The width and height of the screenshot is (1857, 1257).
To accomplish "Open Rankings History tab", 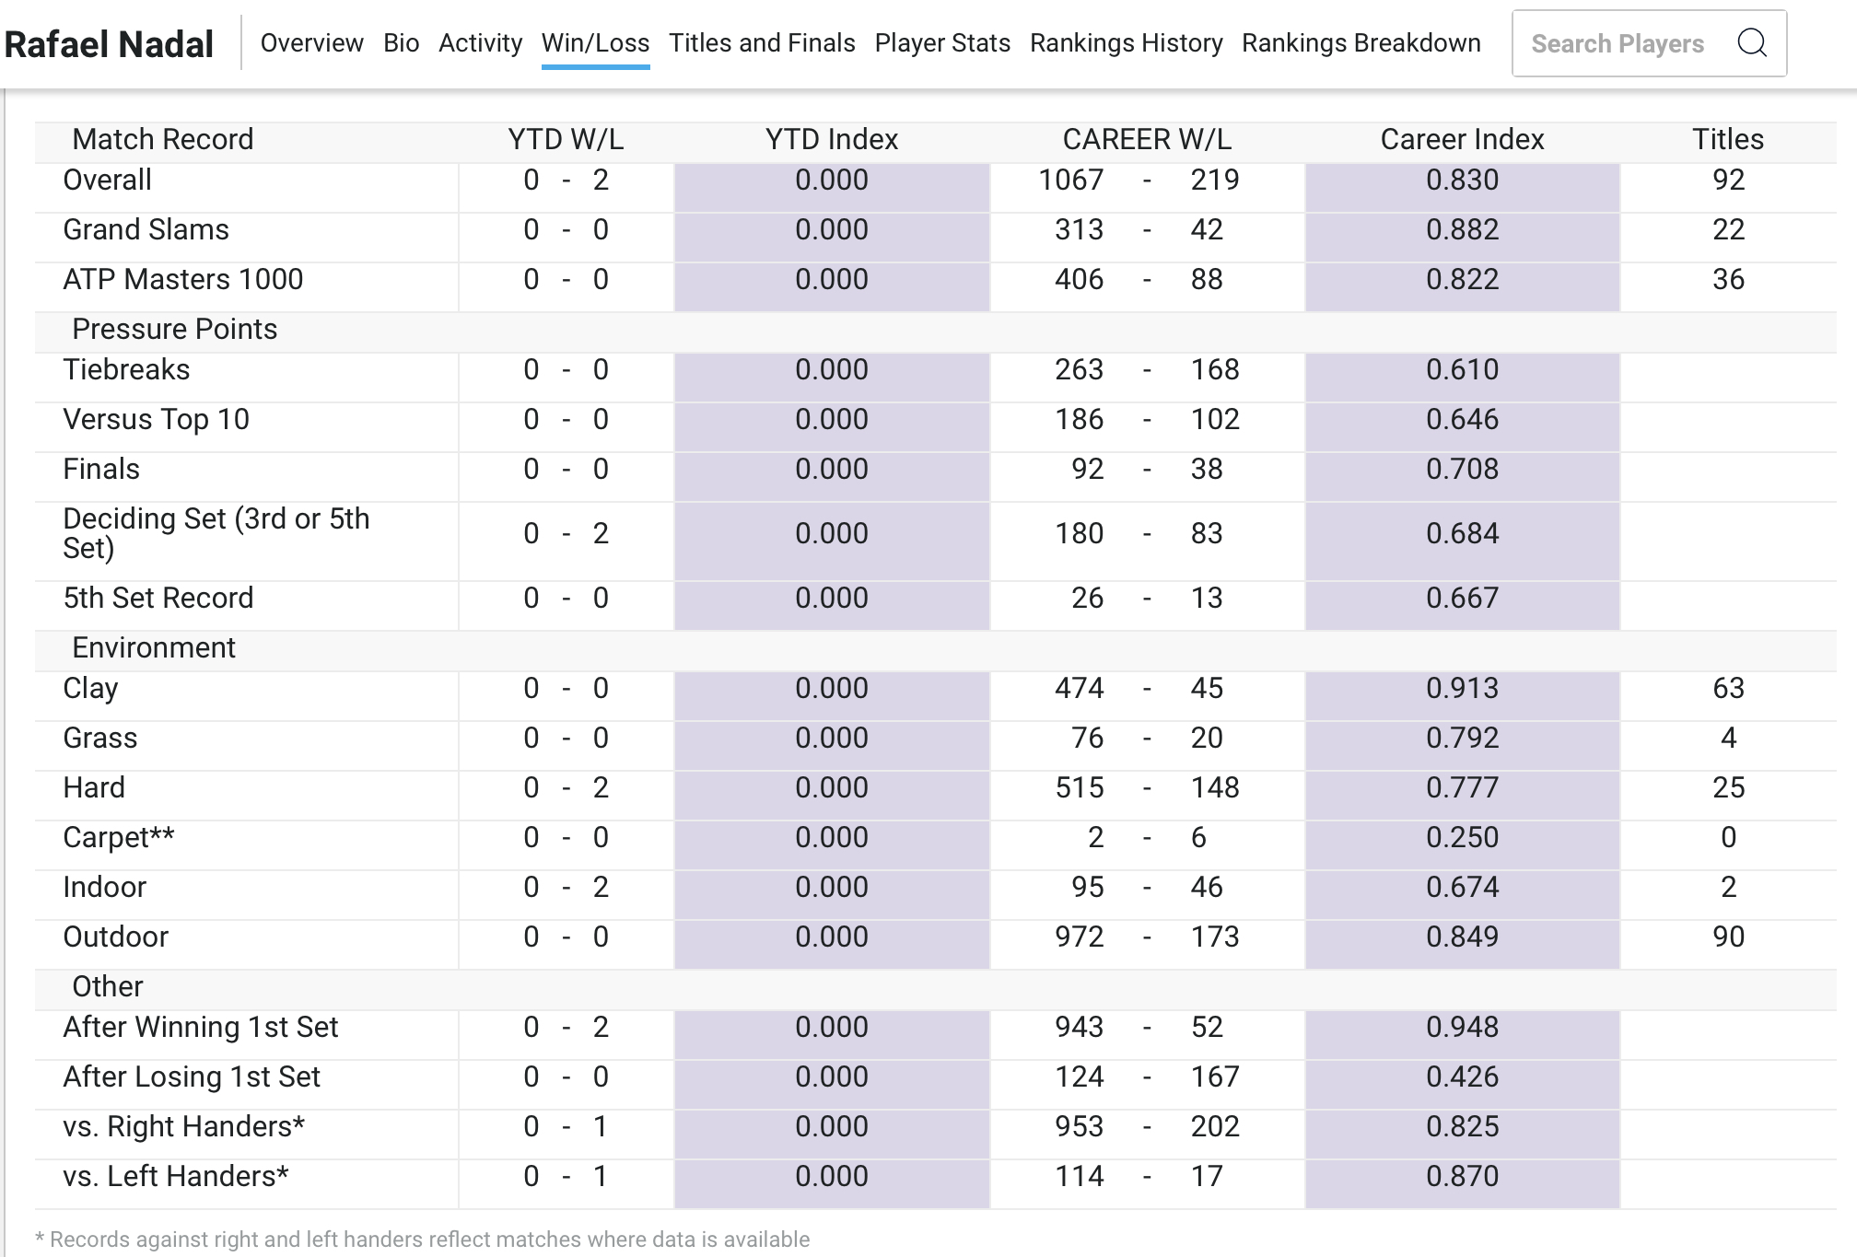I will coord(1126,43).
